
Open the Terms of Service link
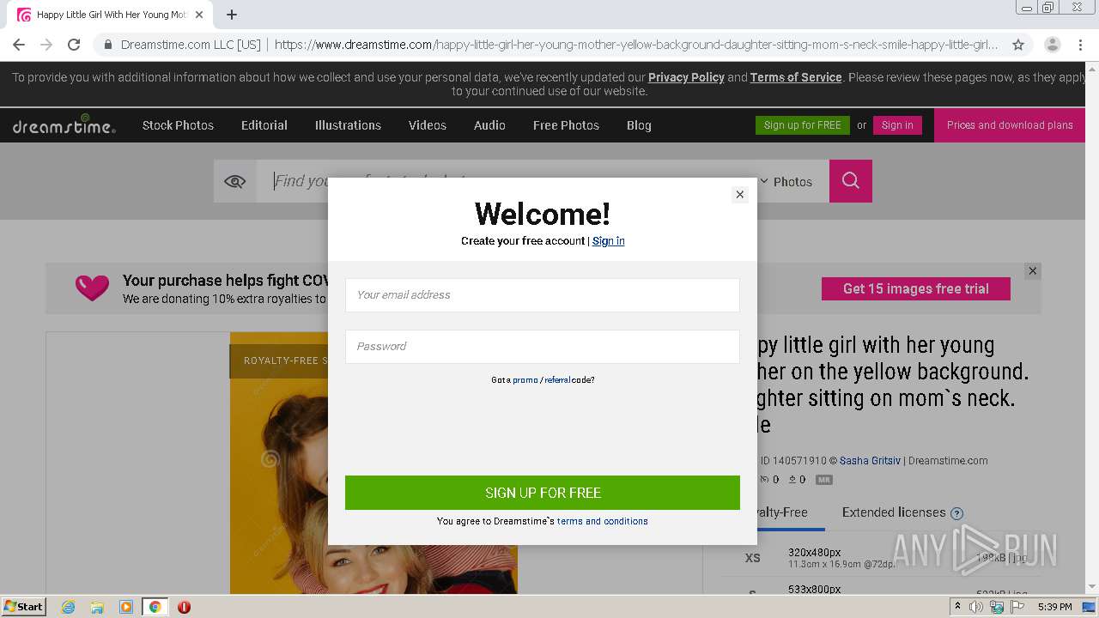pos(796,77)
